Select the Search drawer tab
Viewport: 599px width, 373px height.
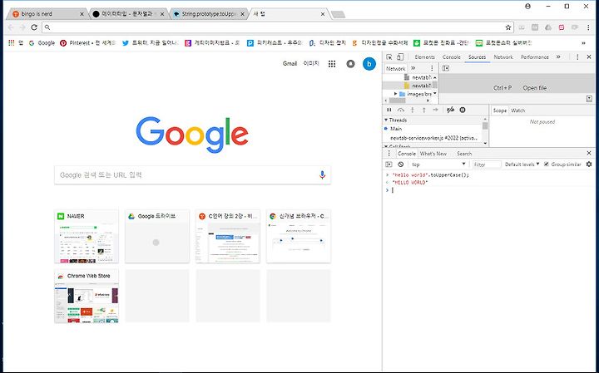coord(464,154)
